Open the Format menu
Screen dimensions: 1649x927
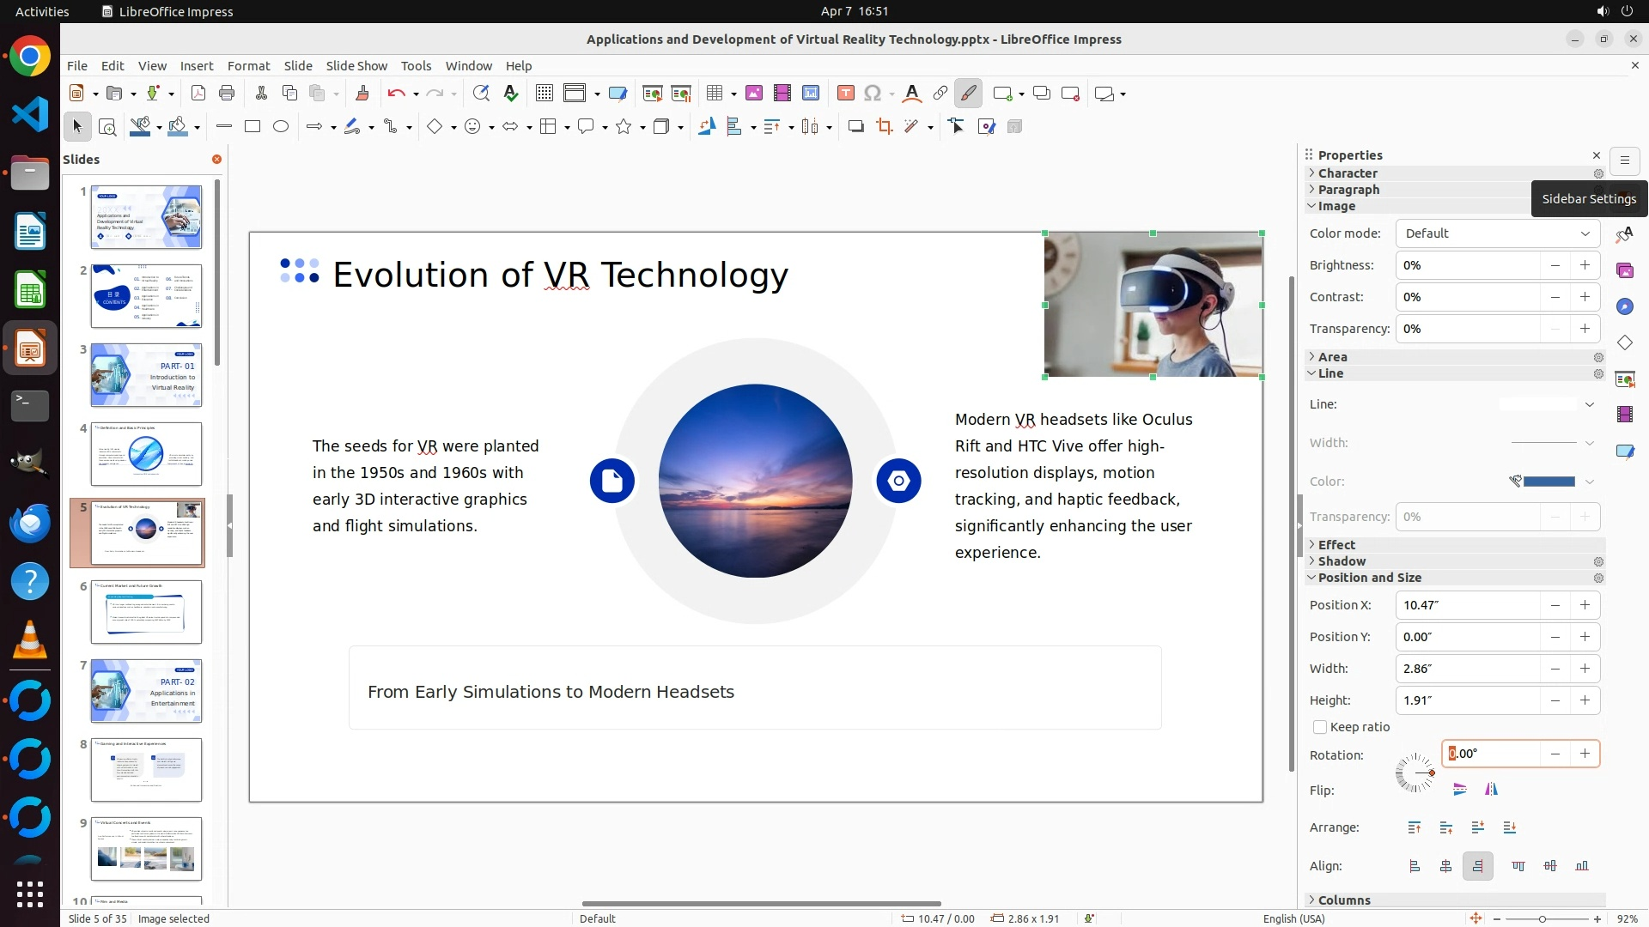[x=248, y=66]
